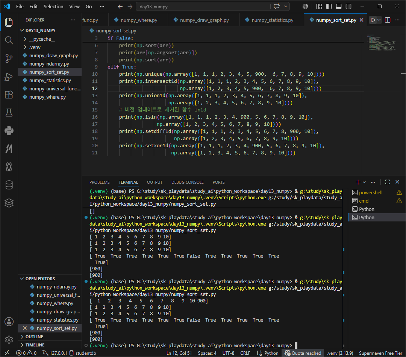Screen dimensions: 406x357
Task: Open the Search view in activity bar
Action: pyautogui.click(x=9, y=40)
